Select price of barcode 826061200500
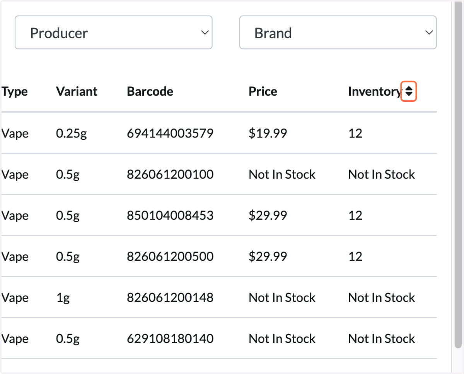The image size is (464, 374). (x=268, y=256)
